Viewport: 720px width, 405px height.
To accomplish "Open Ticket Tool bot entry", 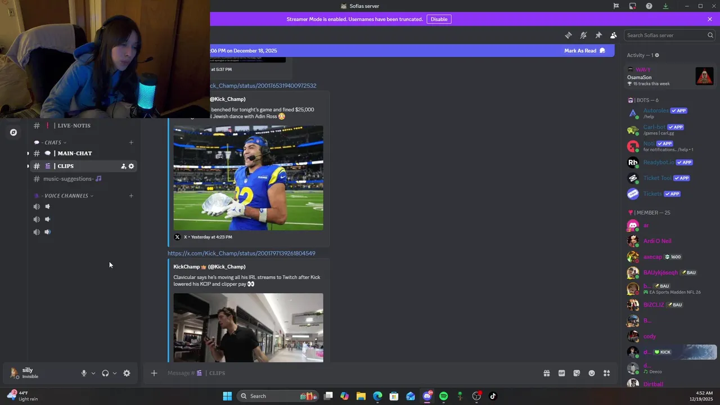I will (669, 178).
